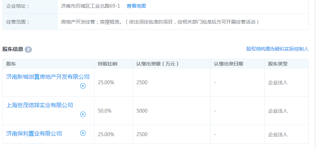Click the 股东类型 column header
This screenshot has height=150, width=316.
[x=277, y=64]
